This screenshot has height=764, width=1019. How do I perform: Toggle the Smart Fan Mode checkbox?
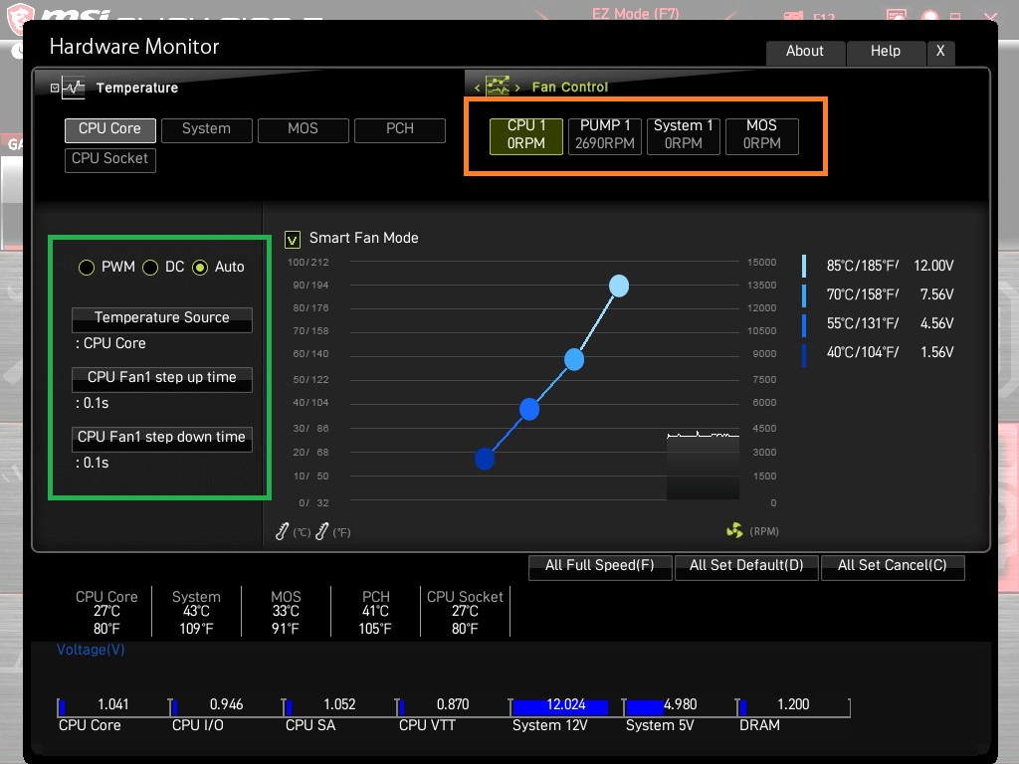293,240
